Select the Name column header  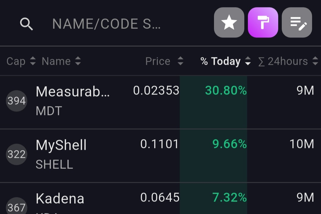tap(56, 61)
